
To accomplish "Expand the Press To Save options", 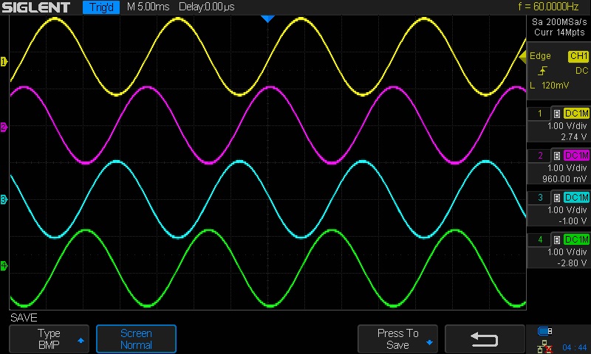I will (x=397, y=339).
